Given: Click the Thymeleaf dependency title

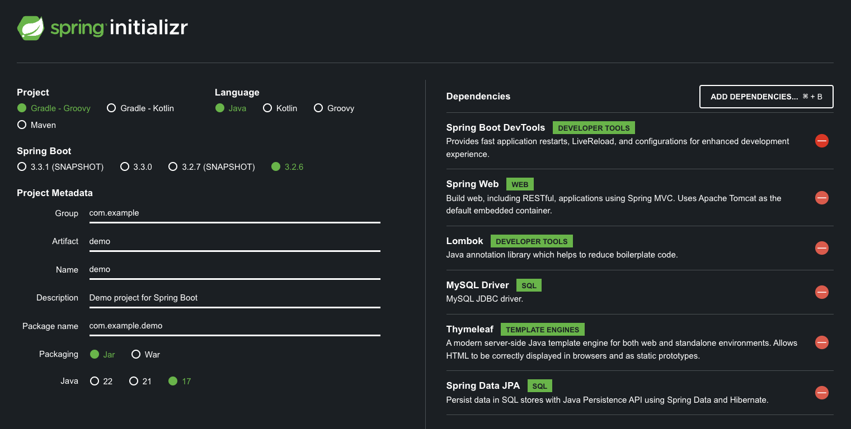Looking at the screenshot, I should coord(469,330).
